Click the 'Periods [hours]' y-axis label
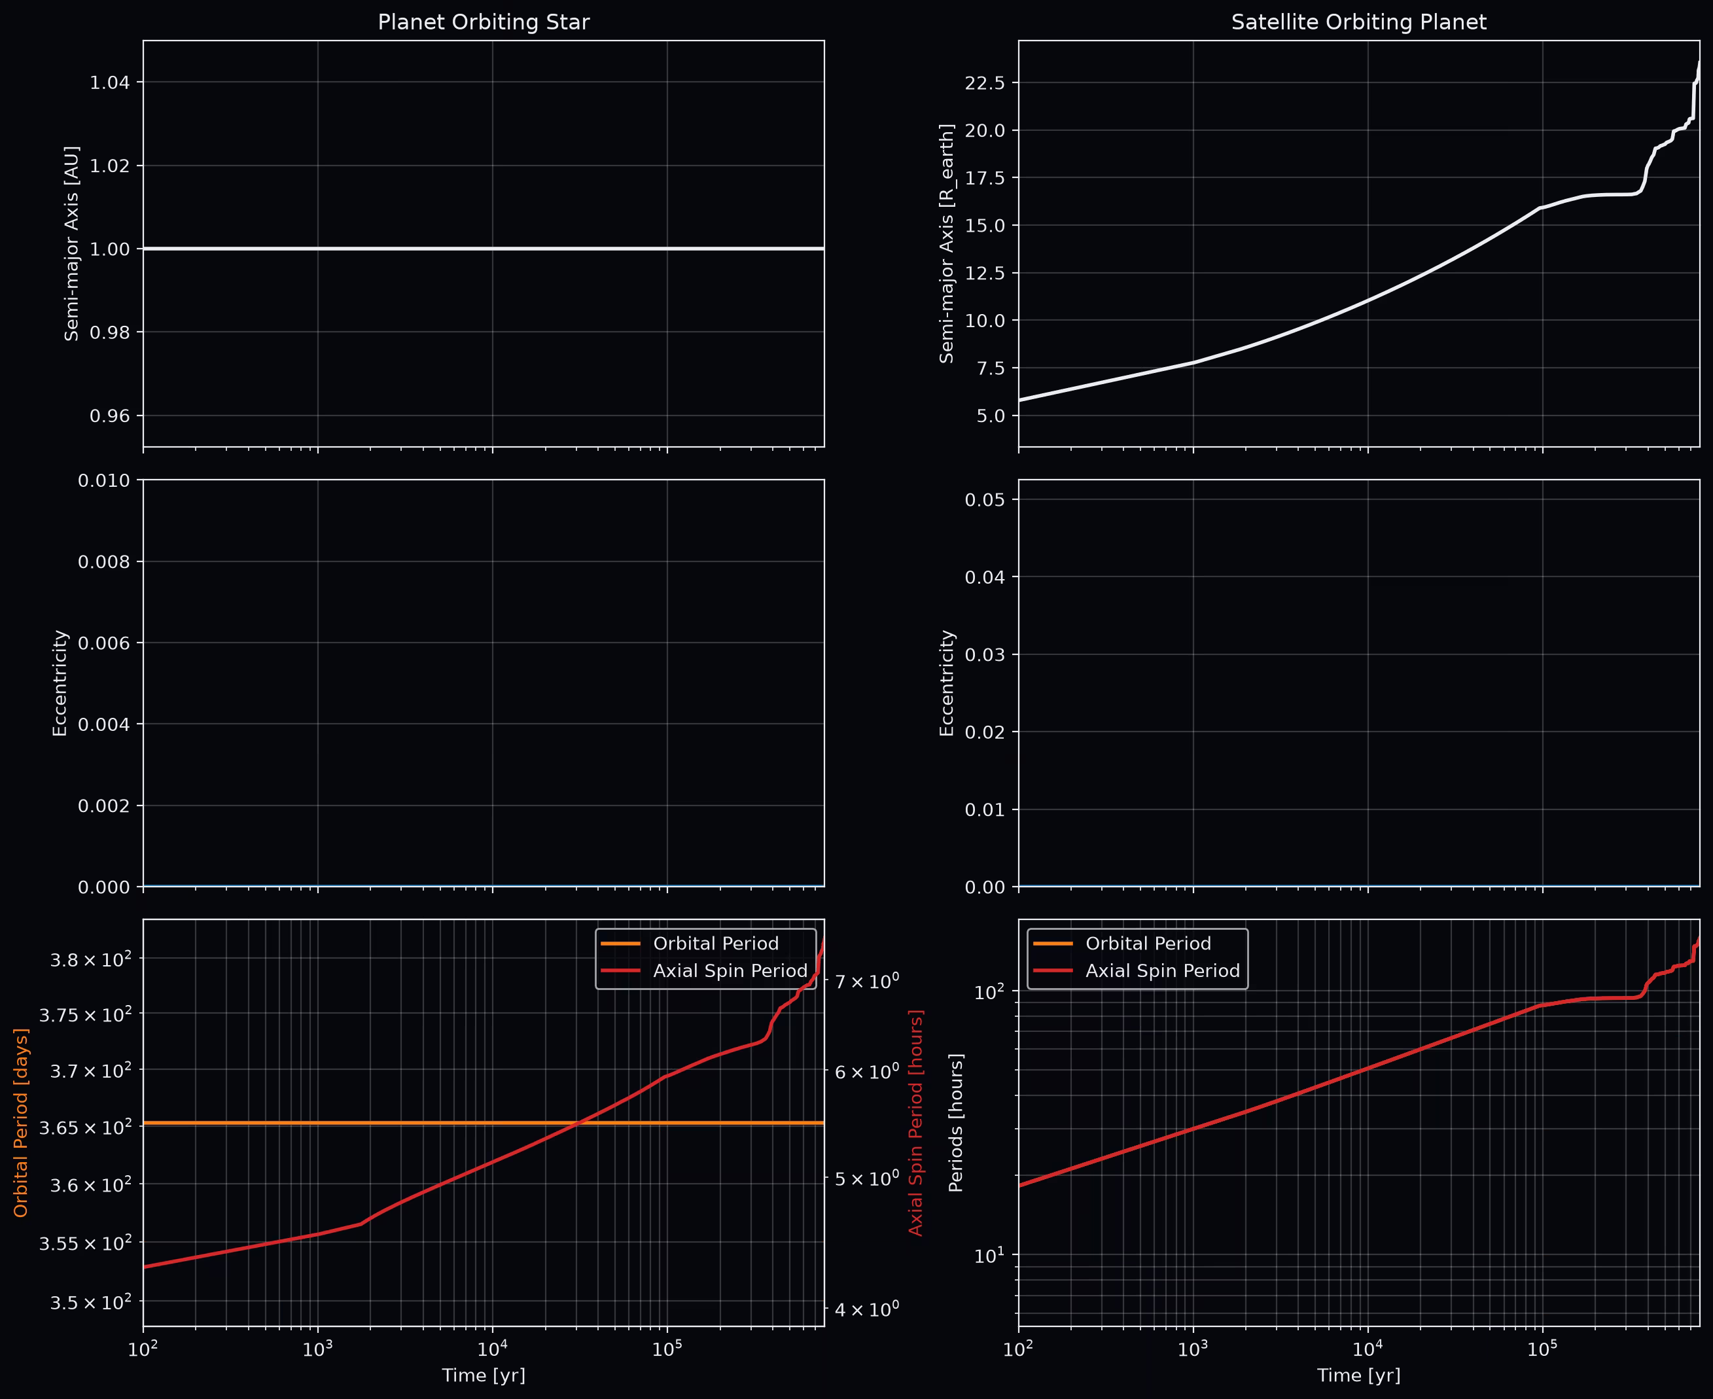The height and width of the screenshot is (1399, 1713). pyautogui.click(x=955, y=1123)
